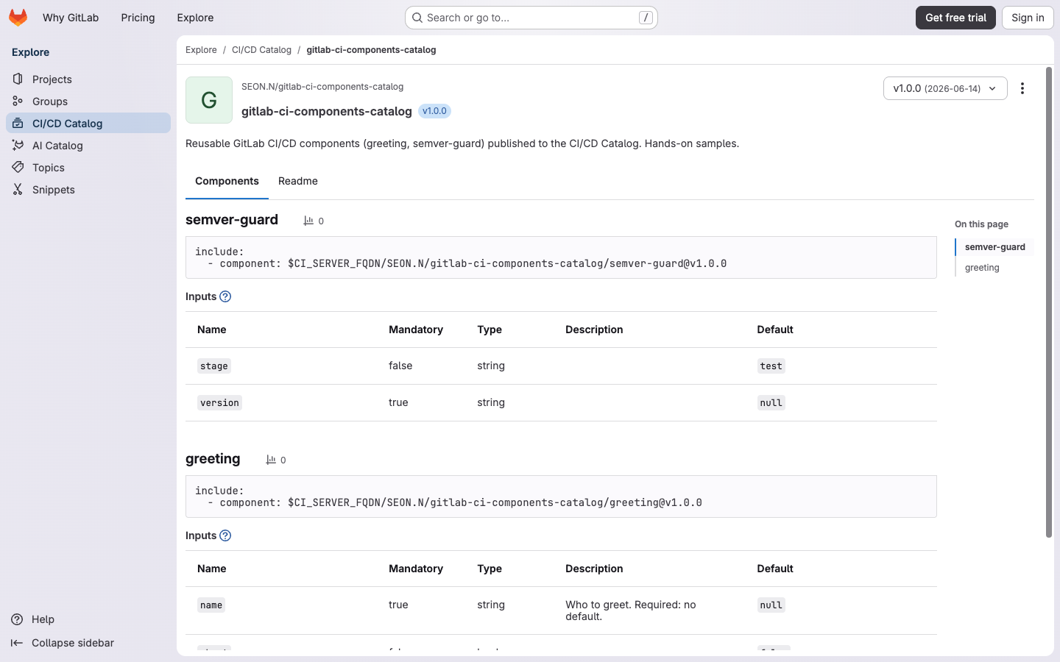This screenshot has height=662, width=1060.
Task: Click the CI/CD Catalog breadcrumb link
Action: pyautogui.click(x=261, y=50)
